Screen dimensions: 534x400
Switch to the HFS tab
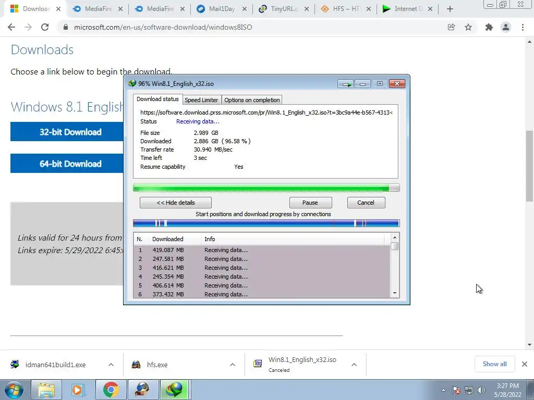[x=345, y=9]
